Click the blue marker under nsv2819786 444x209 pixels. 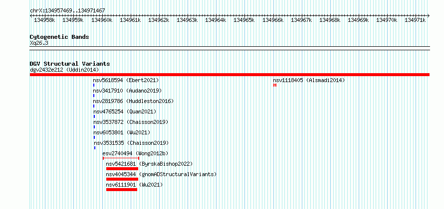tap(94, 106)
